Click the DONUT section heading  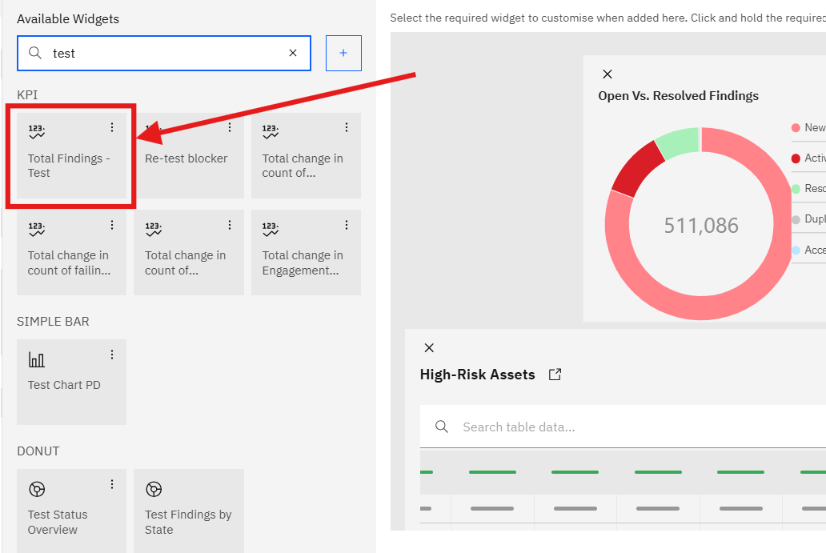point(38,451)
